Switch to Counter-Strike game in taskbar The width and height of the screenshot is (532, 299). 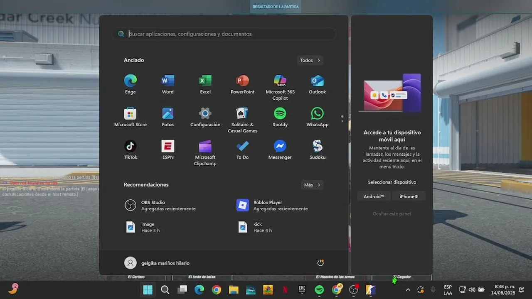click(x=371, y=290)
